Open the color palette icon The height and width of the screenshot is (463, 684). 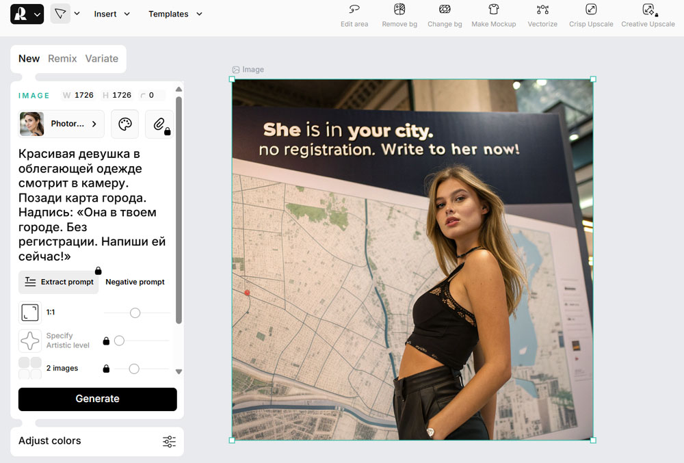click(124, 124)
